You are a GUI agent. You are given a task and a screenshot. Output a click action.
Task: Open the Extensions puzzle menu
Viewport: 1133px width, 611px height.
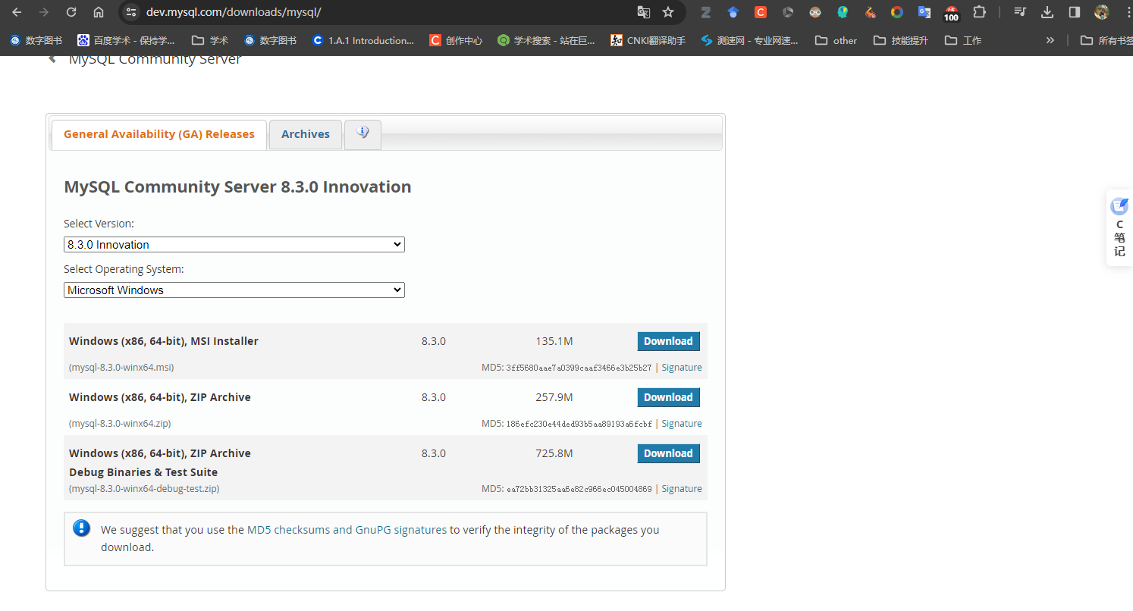(x=979, y=12)
